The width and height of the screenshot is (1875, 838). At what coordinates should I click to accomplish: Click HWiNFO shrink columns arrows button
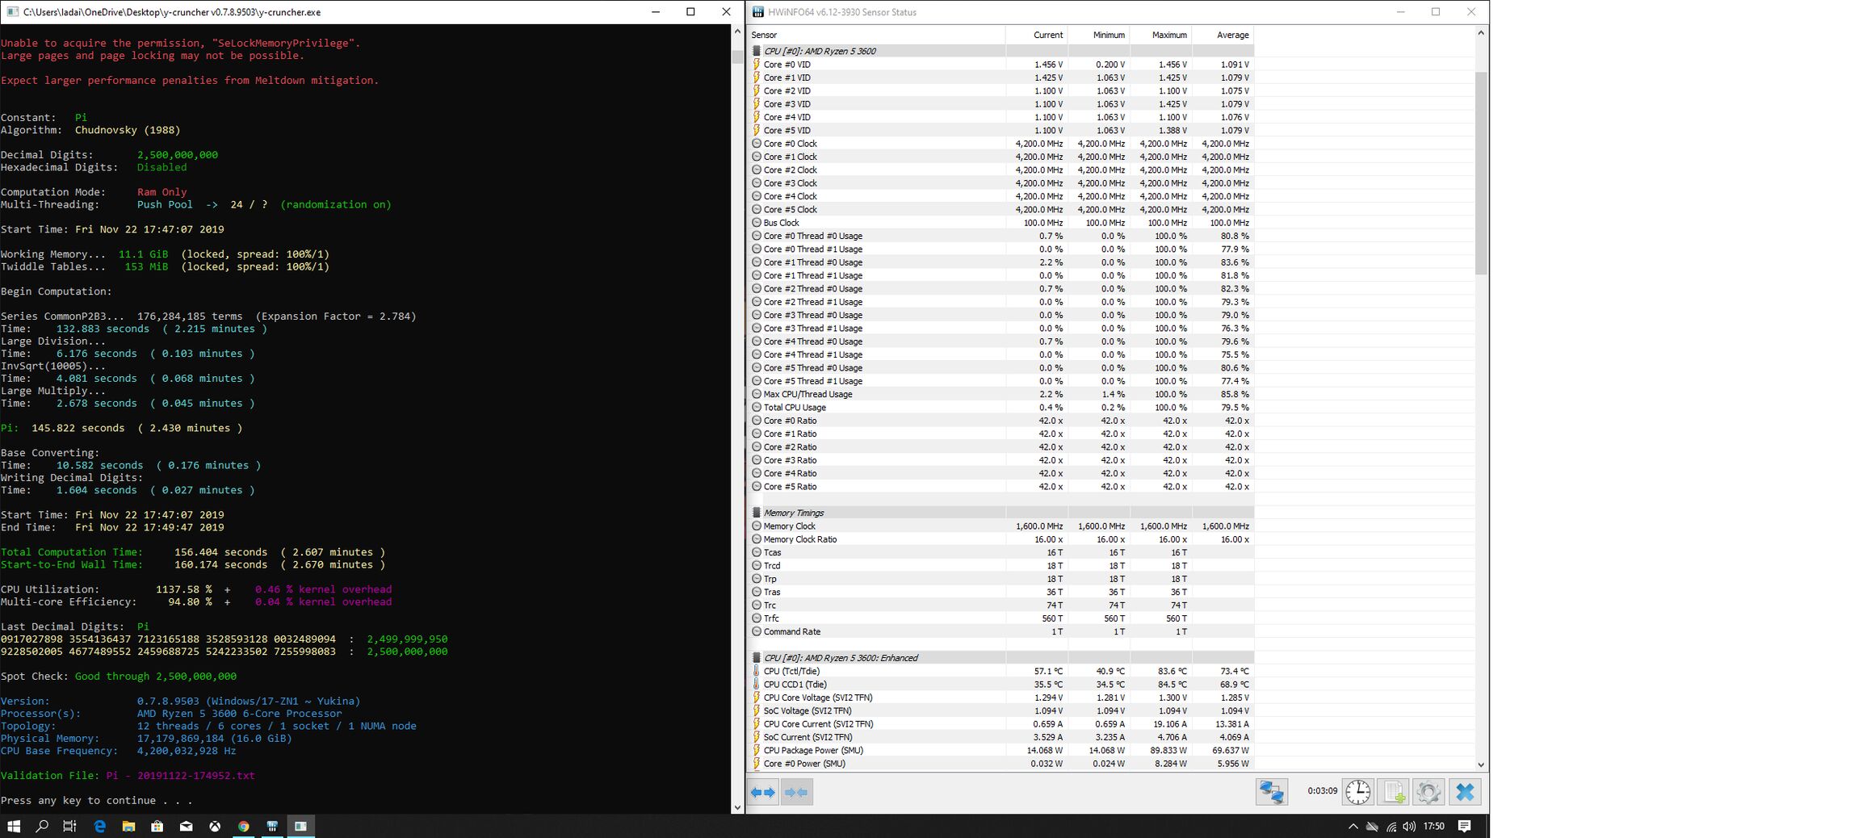[796, 793]
